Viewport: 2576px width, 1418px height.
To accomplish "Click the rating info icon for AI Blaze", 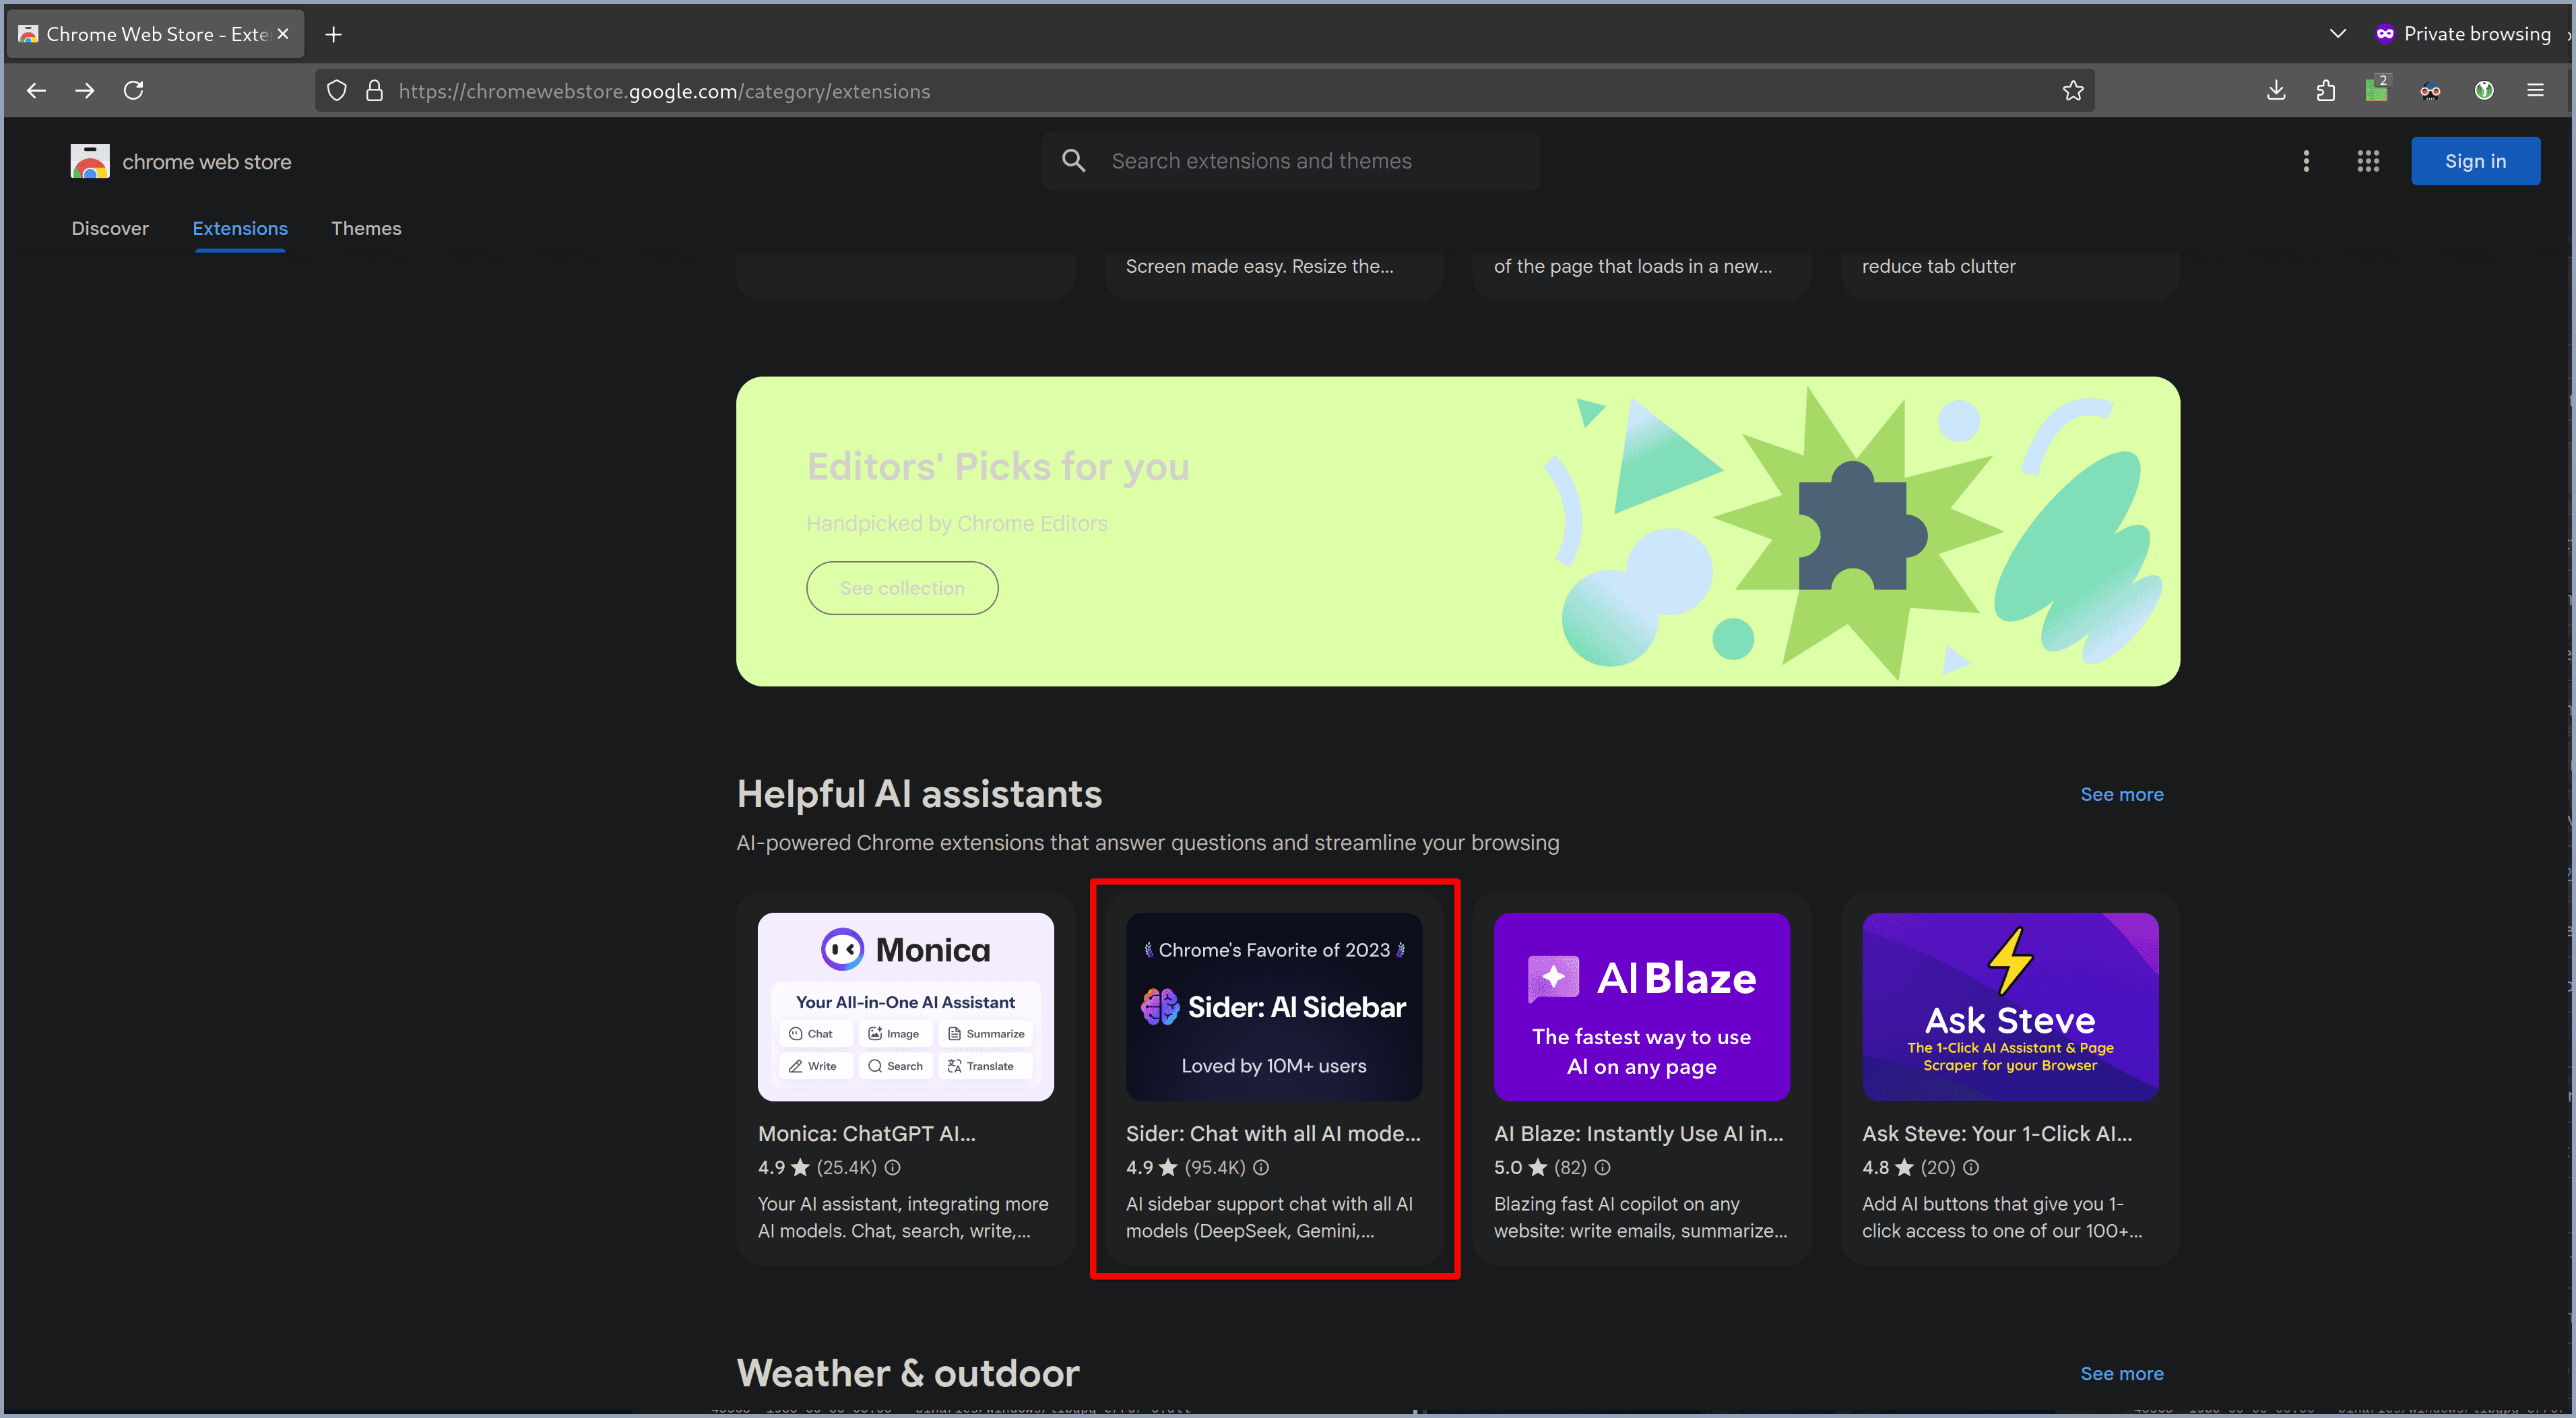I will point(1602,1167).
